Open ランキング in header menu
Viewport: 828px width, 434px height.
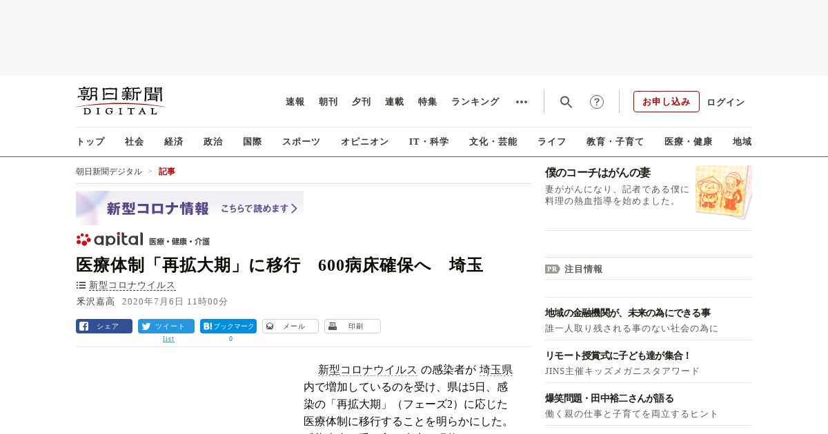point(475,102)
